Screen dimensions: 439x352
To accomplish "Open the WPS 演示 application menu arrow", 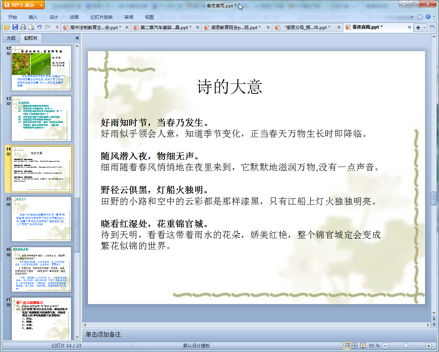I will 42,5.
